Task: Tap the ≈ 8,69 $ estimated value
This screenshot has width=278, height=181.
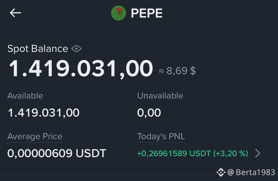Action: click(177, 71)
